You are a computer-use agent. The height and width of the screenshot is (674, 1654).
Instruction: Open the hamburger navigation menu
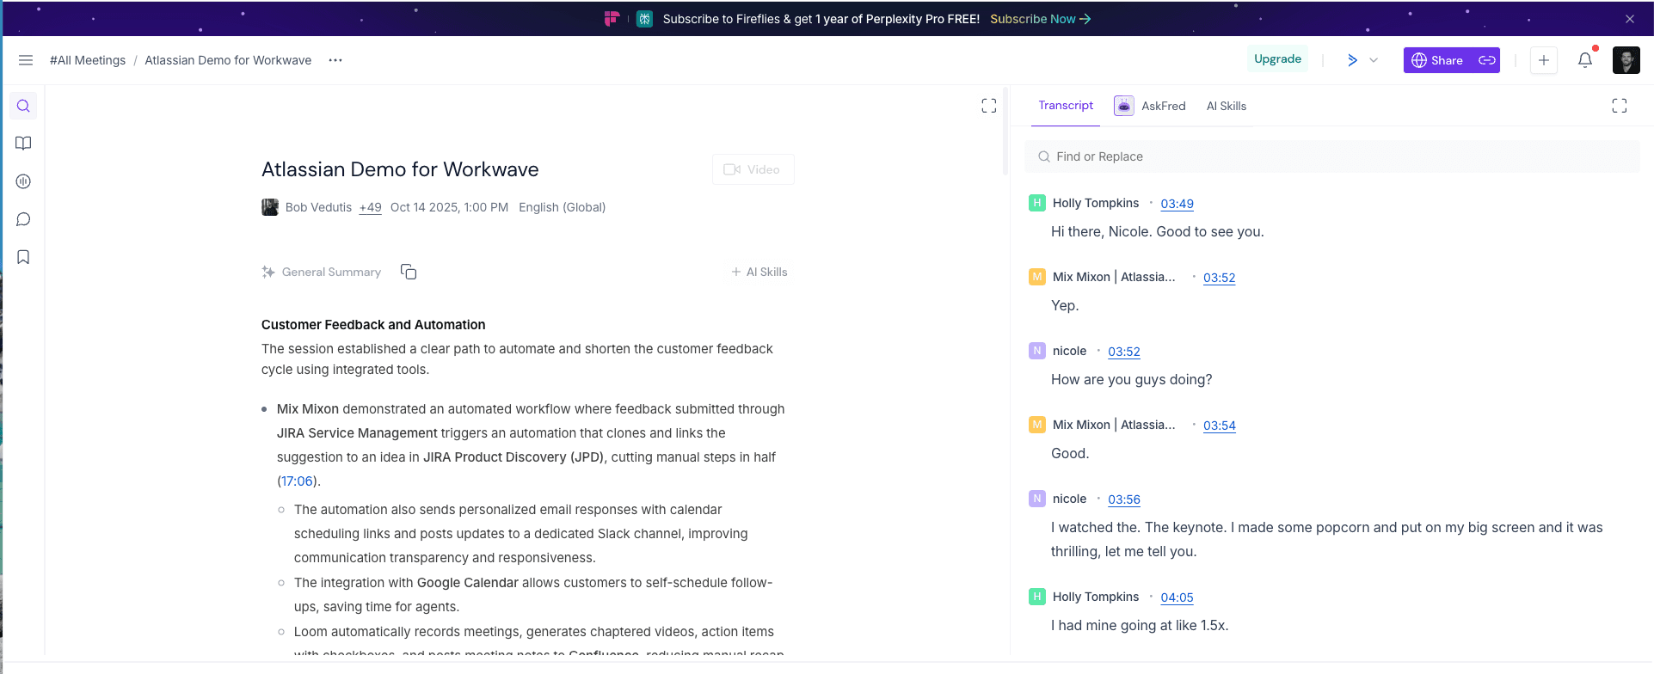pos(26,60)
